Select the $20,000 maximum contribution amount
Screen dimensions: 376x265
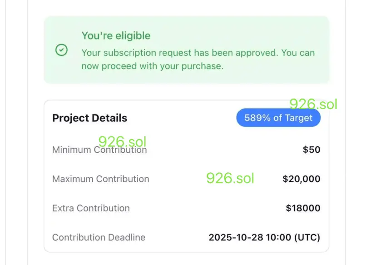(x=301, y=179)
